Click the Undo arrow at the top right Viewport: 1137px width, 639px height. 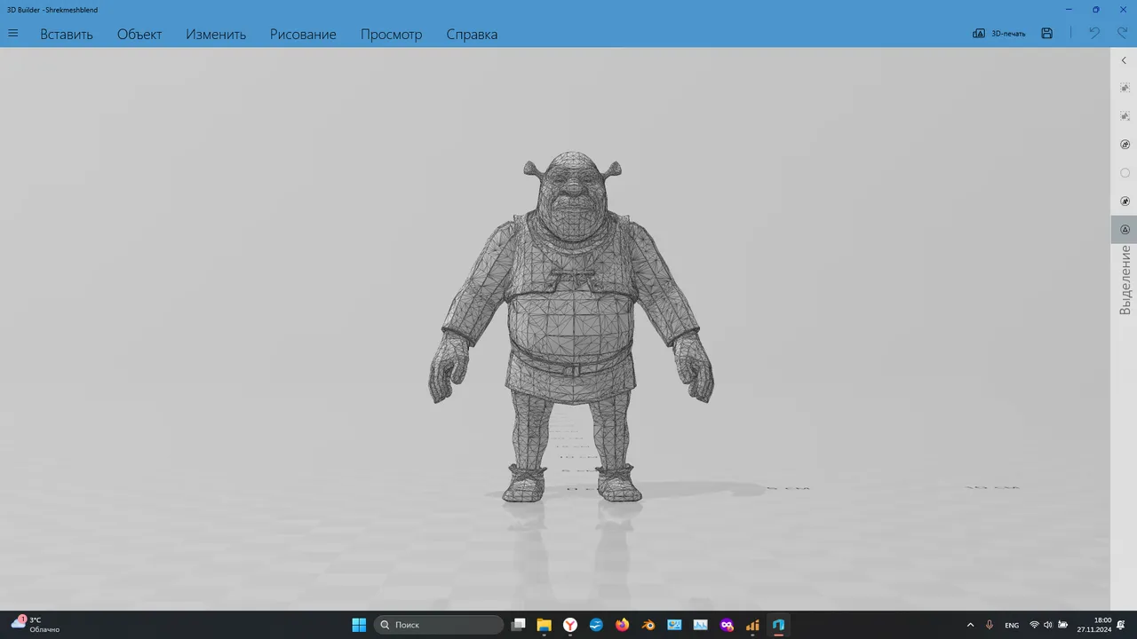[x=1094, y=33]
